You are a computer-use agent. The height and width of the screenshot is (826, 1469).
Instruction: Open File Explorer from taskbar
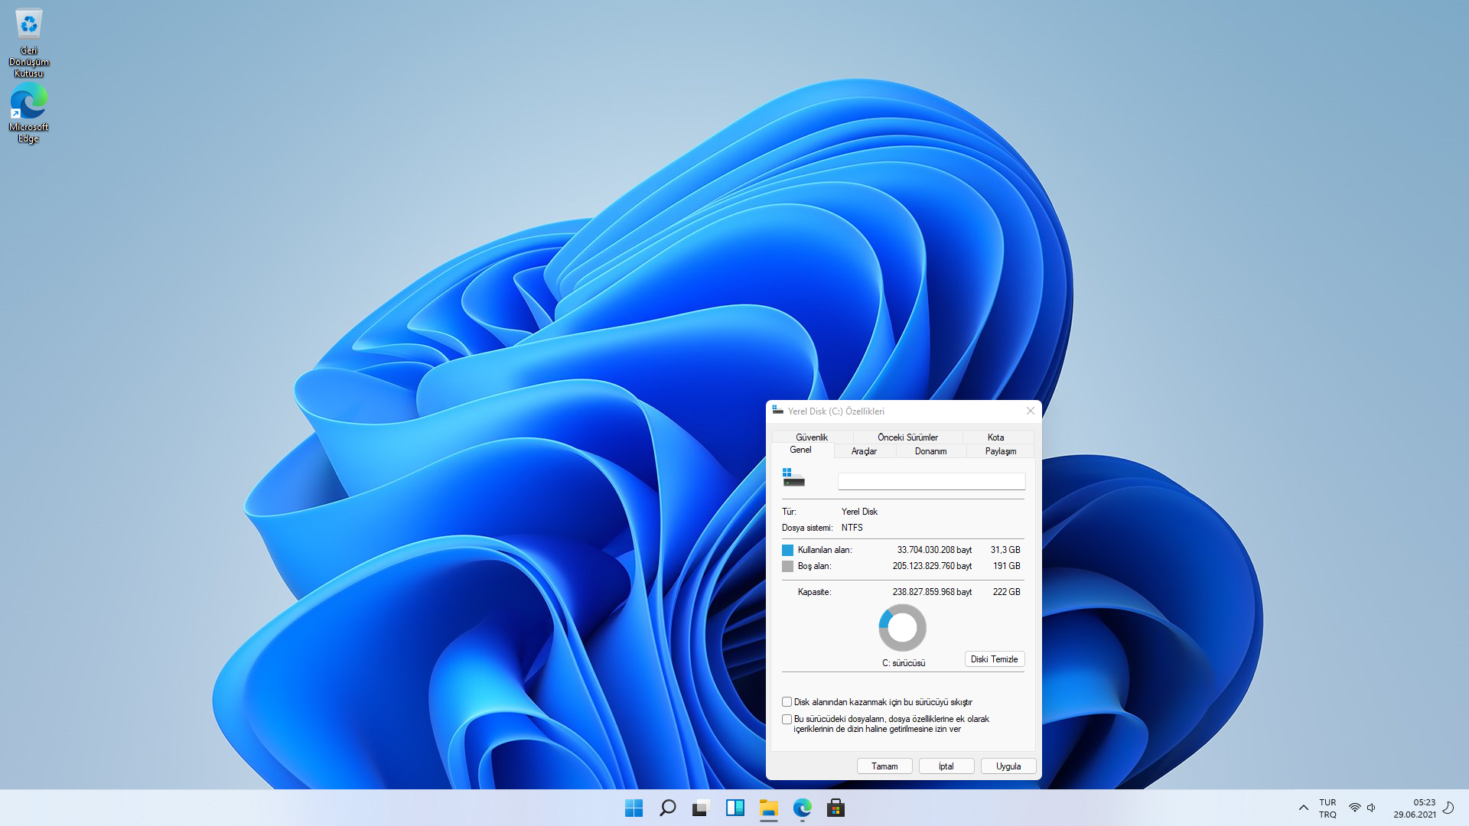pyautogui.click(x=768, y=808)
